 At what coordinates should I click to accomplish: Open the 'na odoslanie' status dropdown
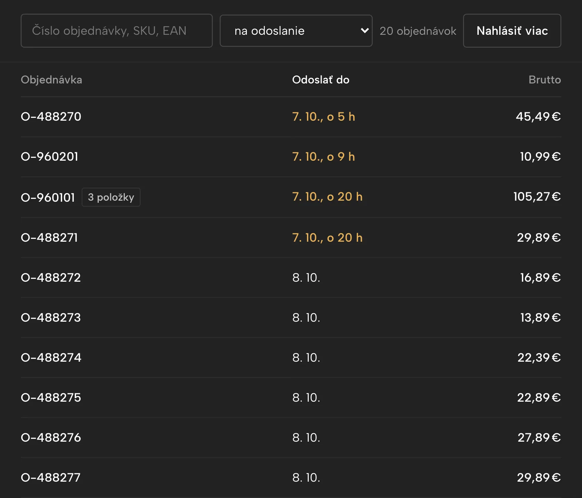click(296, 31)
